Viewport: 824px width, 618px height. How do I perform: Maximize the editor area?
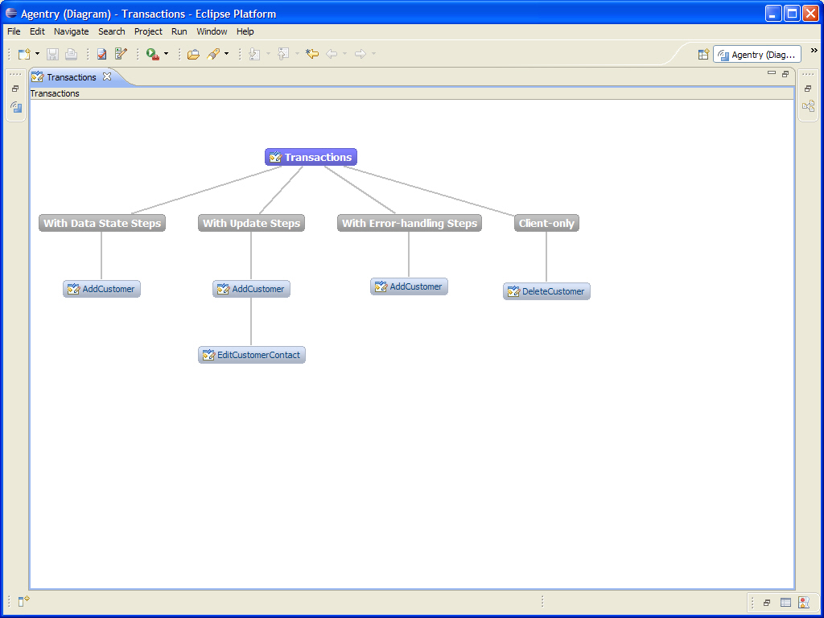[785, 74]
